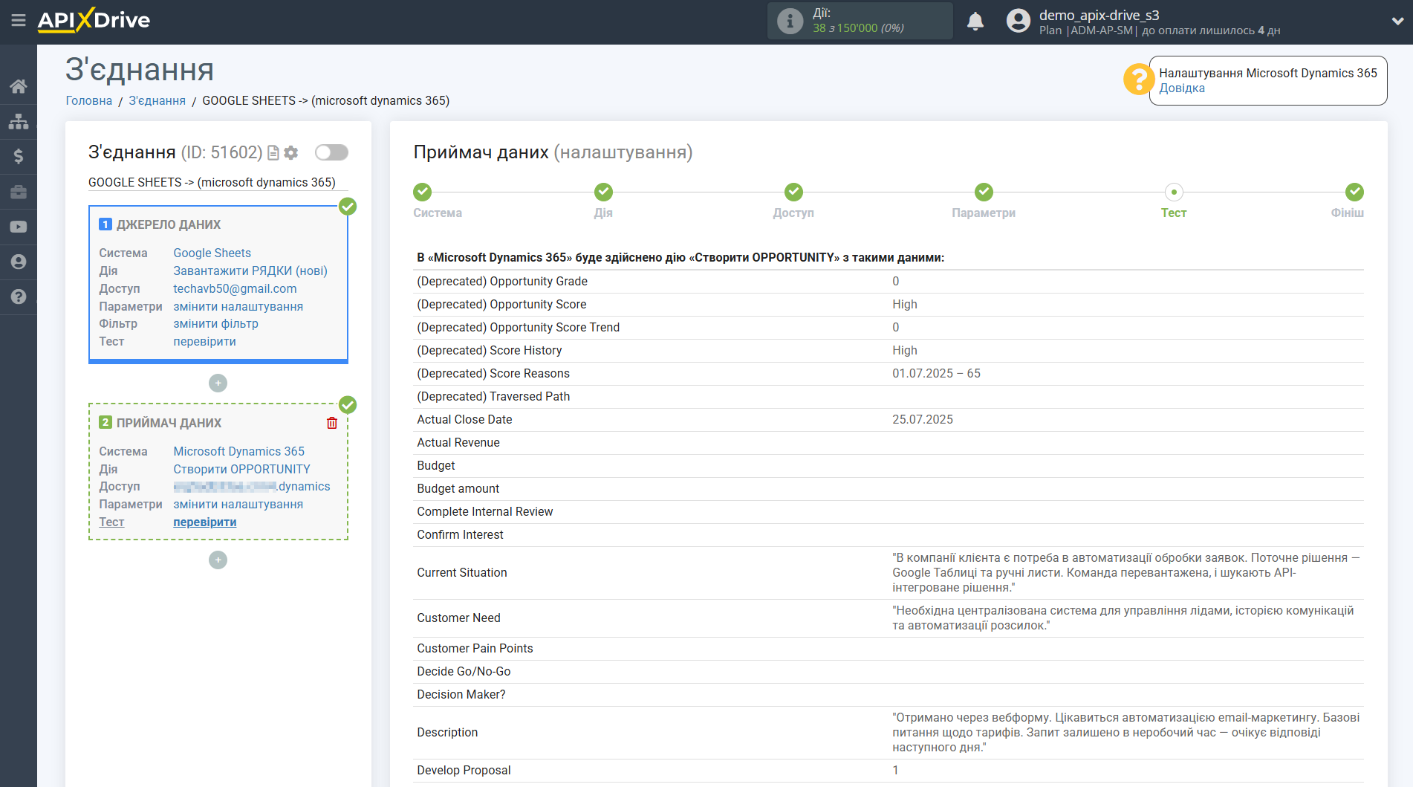Viewport: 1413px width, 787px height.
Task: Open the Довідка help link
Action: 1182,88
